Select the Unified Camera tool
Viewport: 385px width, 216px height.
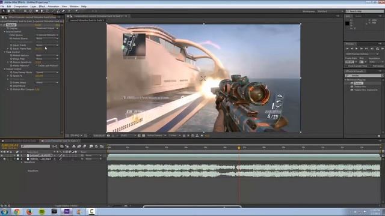coord(25,11)
